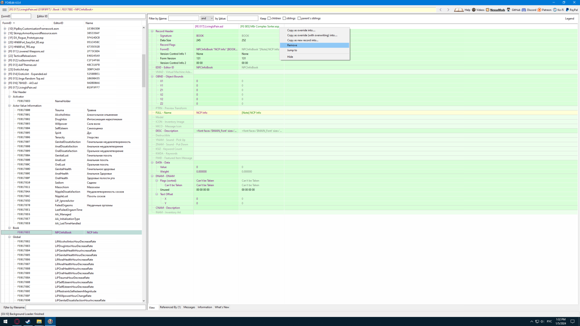Switch to the Referenced By (1) tab
580x326 pixels.
click(170, 307)
